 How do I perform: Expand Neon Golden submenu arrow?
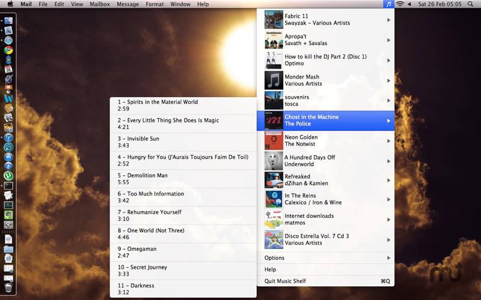388,141
